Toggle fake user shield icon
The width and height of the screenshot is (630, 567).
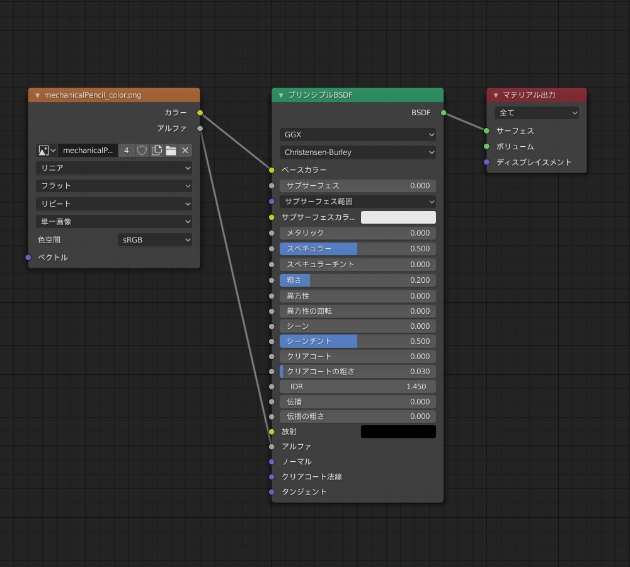pyautogui.click(x=142, y=151)
